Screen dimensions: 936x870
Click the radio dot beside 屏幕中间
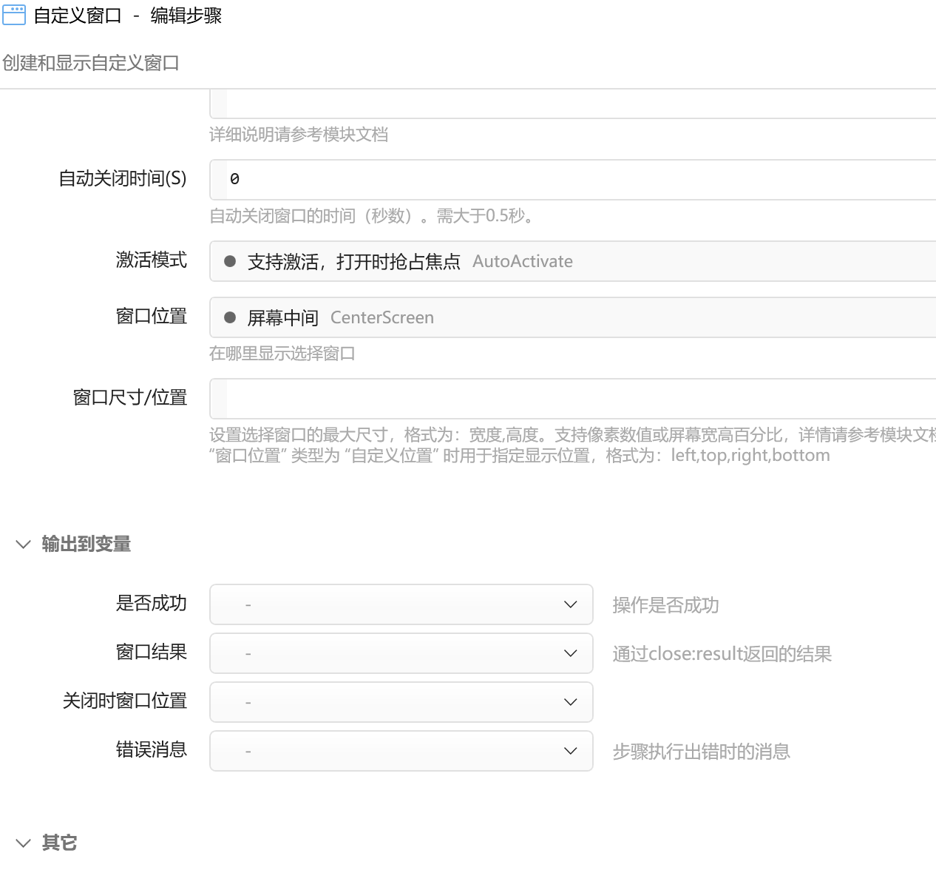point(230,317)
